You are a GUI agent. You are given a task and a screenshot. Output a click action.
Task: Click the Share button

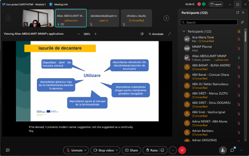131,150
